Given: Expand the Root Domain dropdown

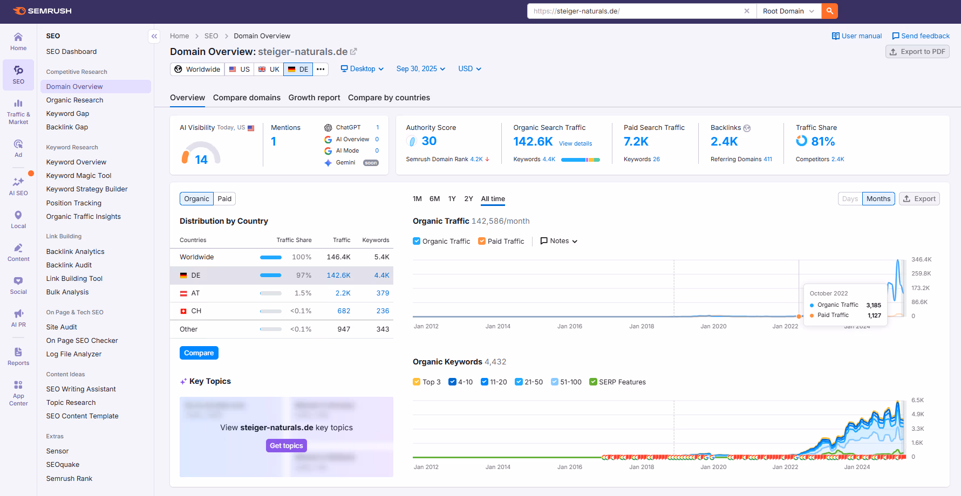Looking at the screenshot, I should tap(788, 11).
